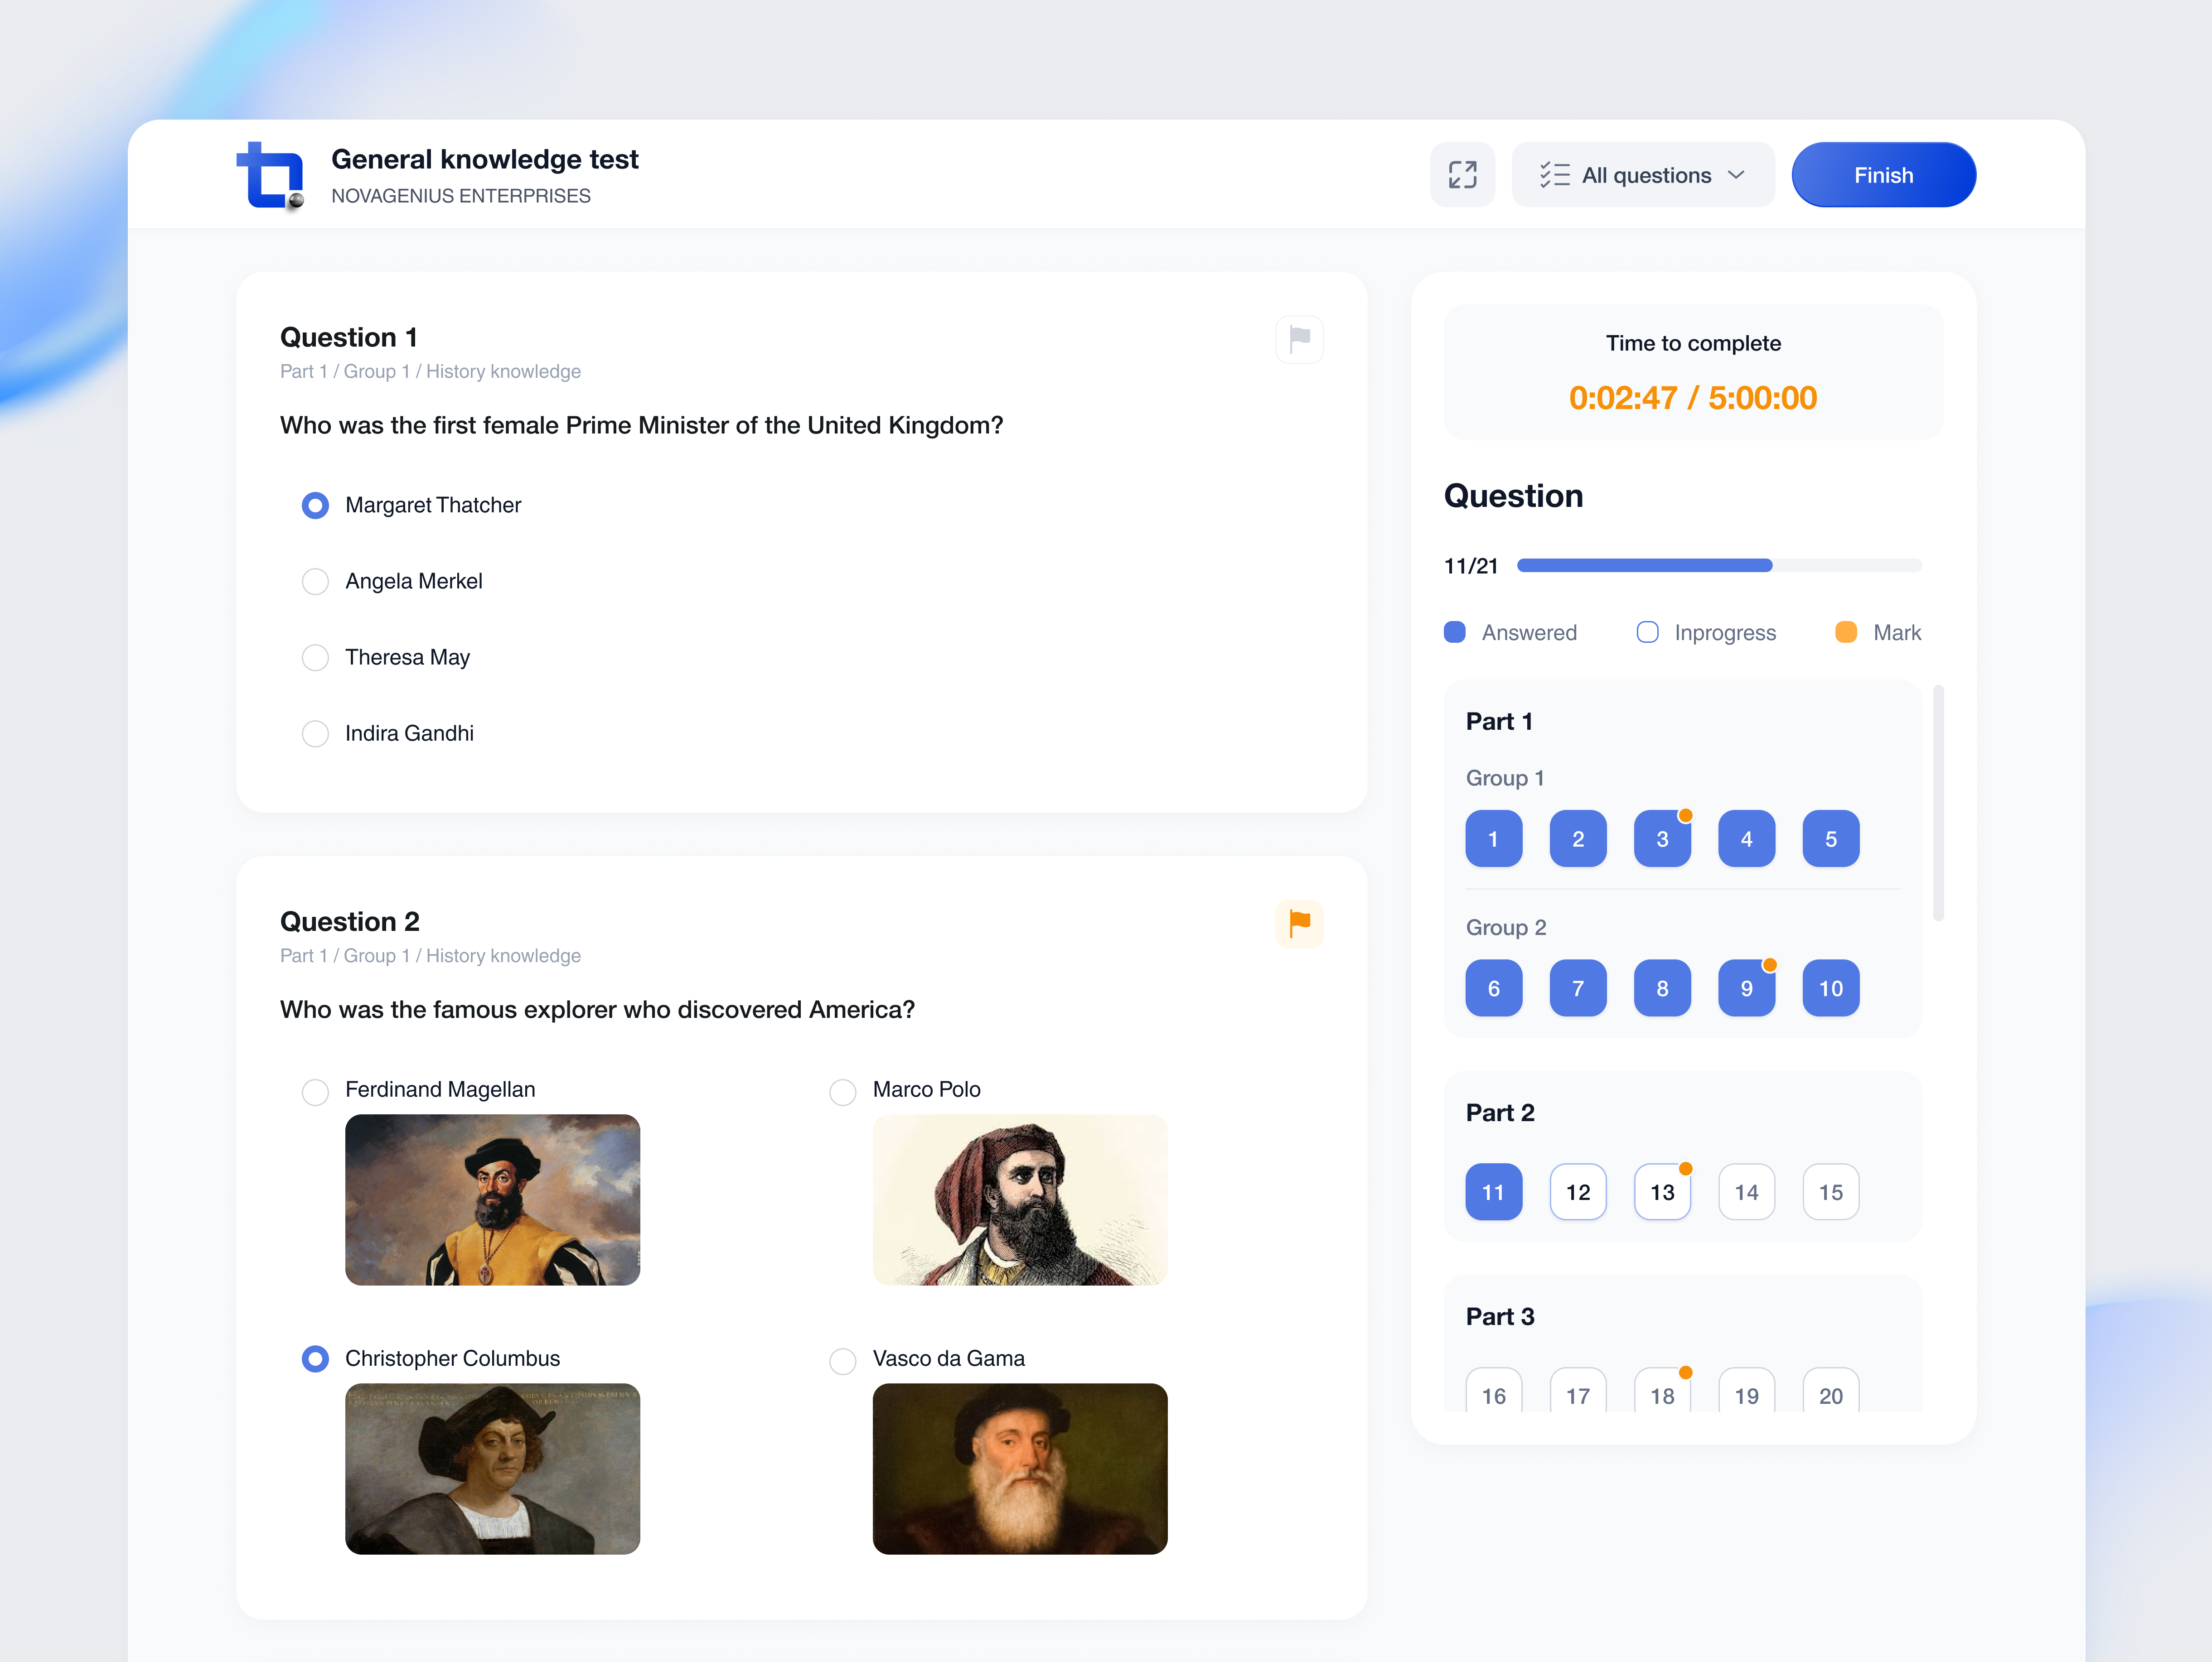Click General knowledge test title

485,160
